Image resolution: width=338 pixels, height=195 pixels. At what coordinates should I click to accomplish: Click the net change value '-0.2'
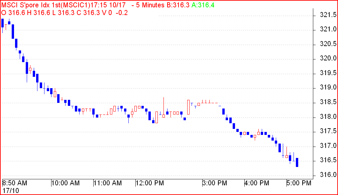(122, 13)
